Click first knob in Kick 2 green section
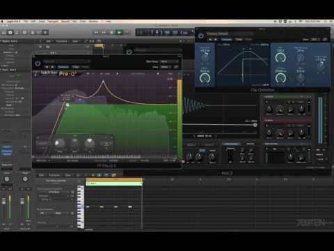This screenshot has width=334, height=251. (x=269, y=109)
